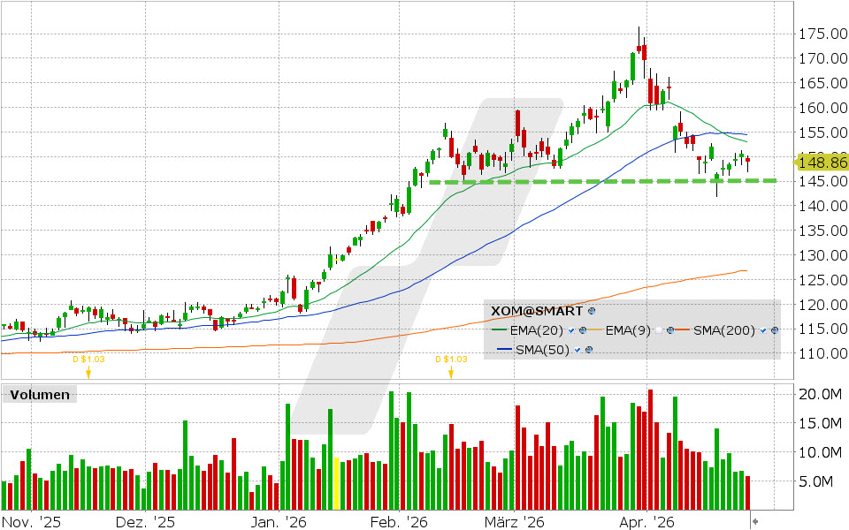Image resolution: width=849 pixels, height=530 pixels.
Task: Enable the EMA(9) checkbox
Action: pyautogui.click(x=659, y=330)
